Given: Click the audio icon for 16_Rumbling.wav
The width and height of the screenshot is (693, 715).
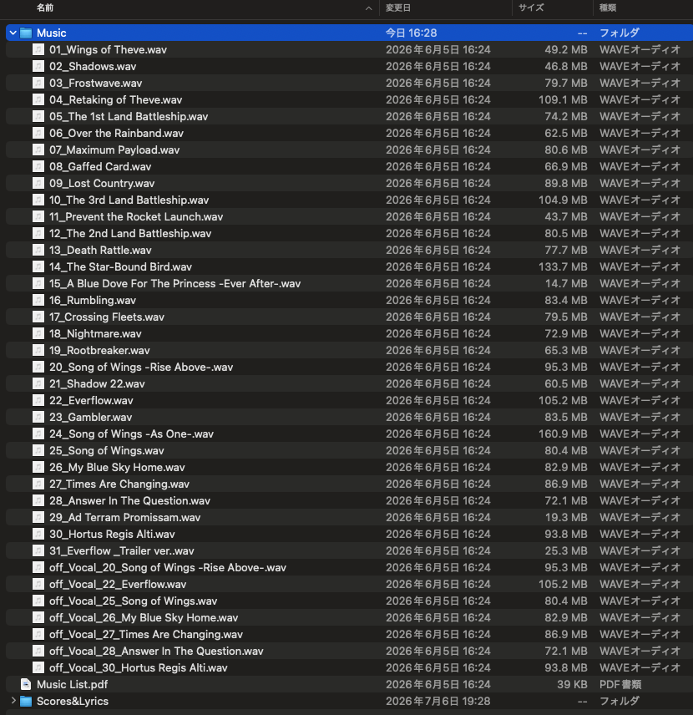Looking at the screenshot, I should (x=38, y=300).
